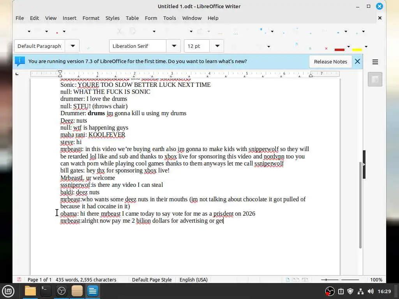
Task: Click the Copy icon in the toolbar
Action: (132, 31)
